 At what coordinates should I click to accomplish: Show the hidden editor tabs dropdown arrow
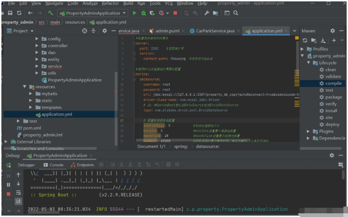pyautogui.click(x=294, y=31)
